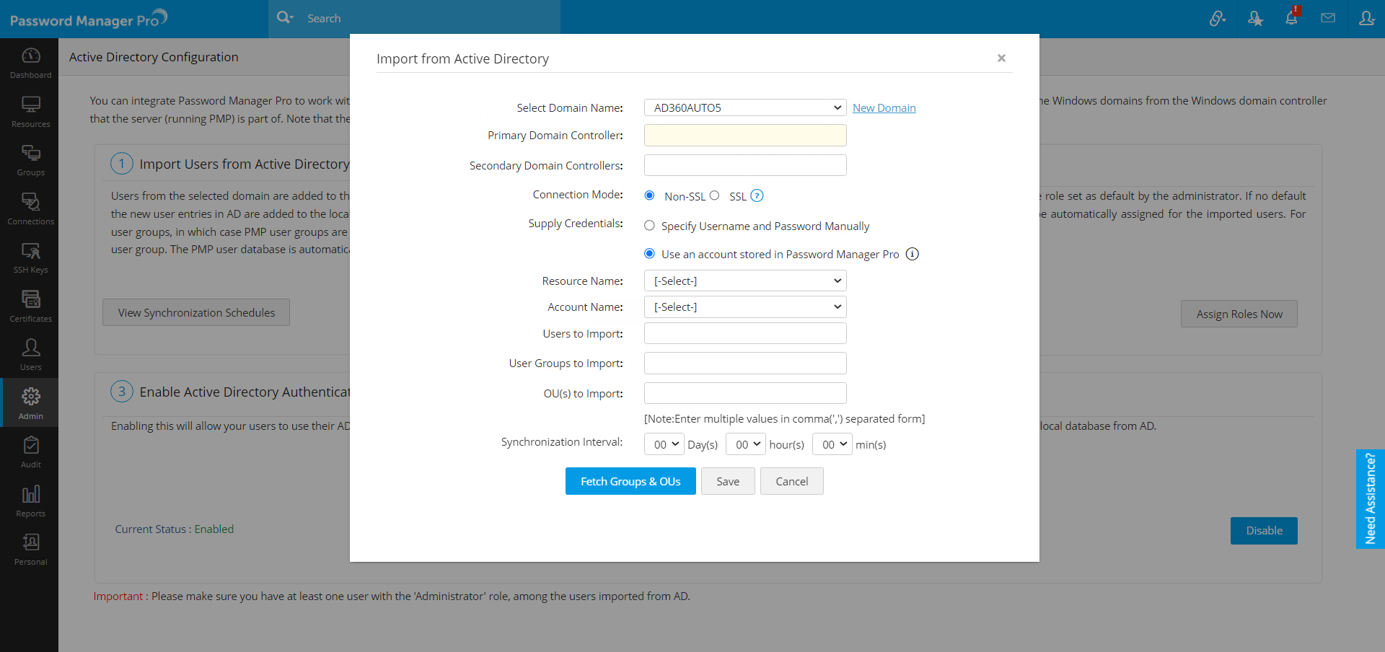This screenshot has width=1385, height=652.
Task: Open the user profile icon menu
Action: tap(1366, 18)
